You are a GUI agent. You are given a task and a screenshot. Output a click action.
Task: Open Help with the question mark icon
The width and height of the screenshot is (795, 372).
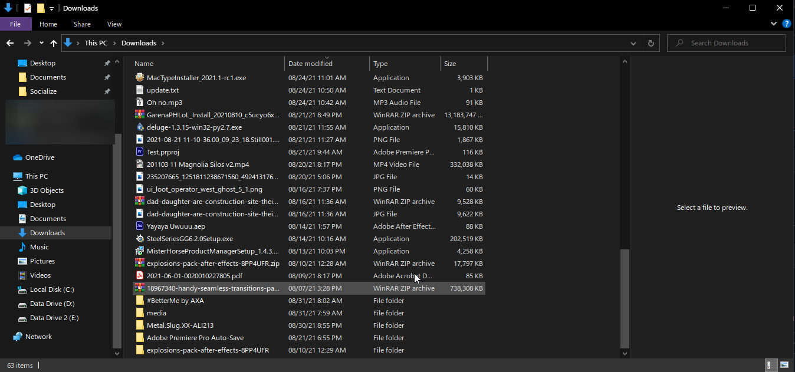[x=786, y=24]
